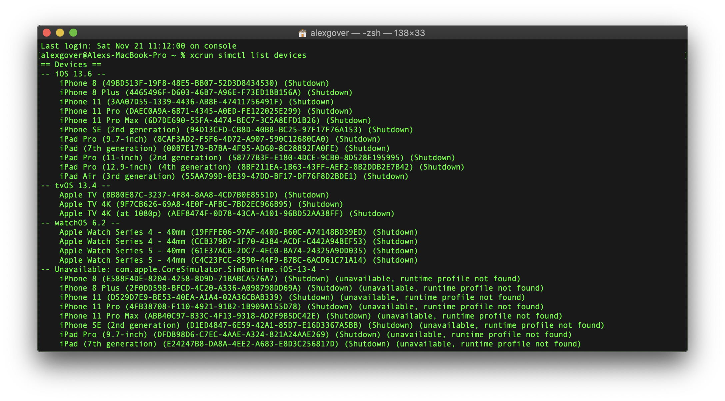Click the '-- tvOS 13.4 --' section header
Viewport: 725px width, 401px height.
click(x=76, y=186)
